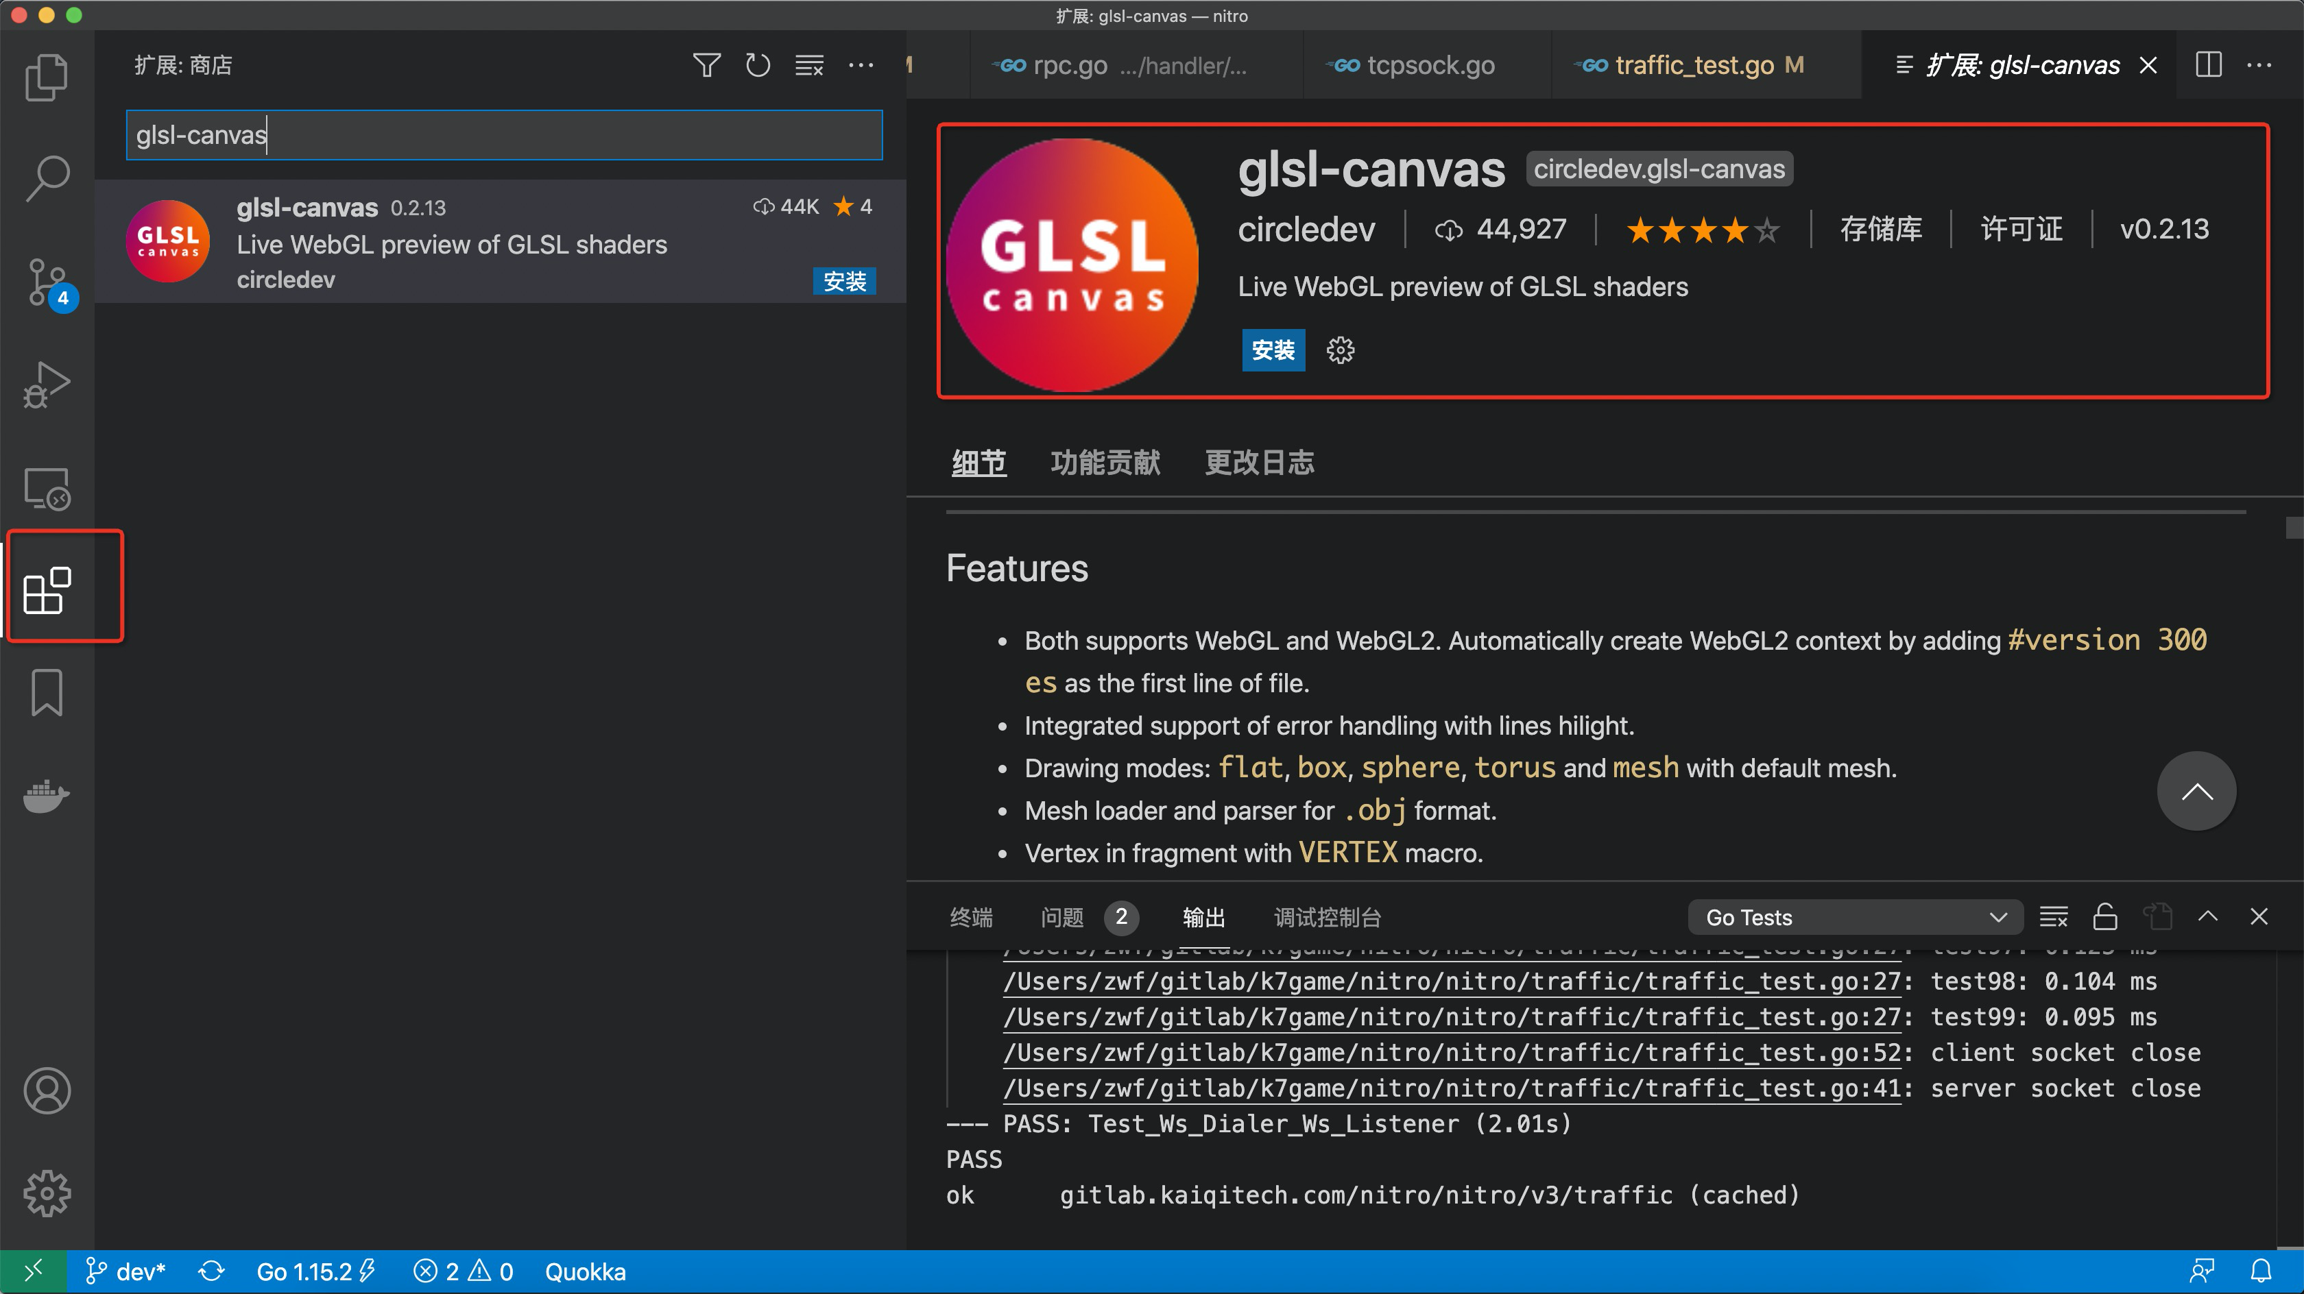
Task: Install glsl-canvas from the detail page
Action: [x=1273, y=350]
